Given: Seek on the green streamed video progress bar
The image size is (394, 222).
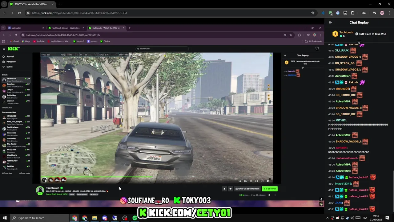Looking at the screenshot, I should pyautogui.click(x=157, y=177).
